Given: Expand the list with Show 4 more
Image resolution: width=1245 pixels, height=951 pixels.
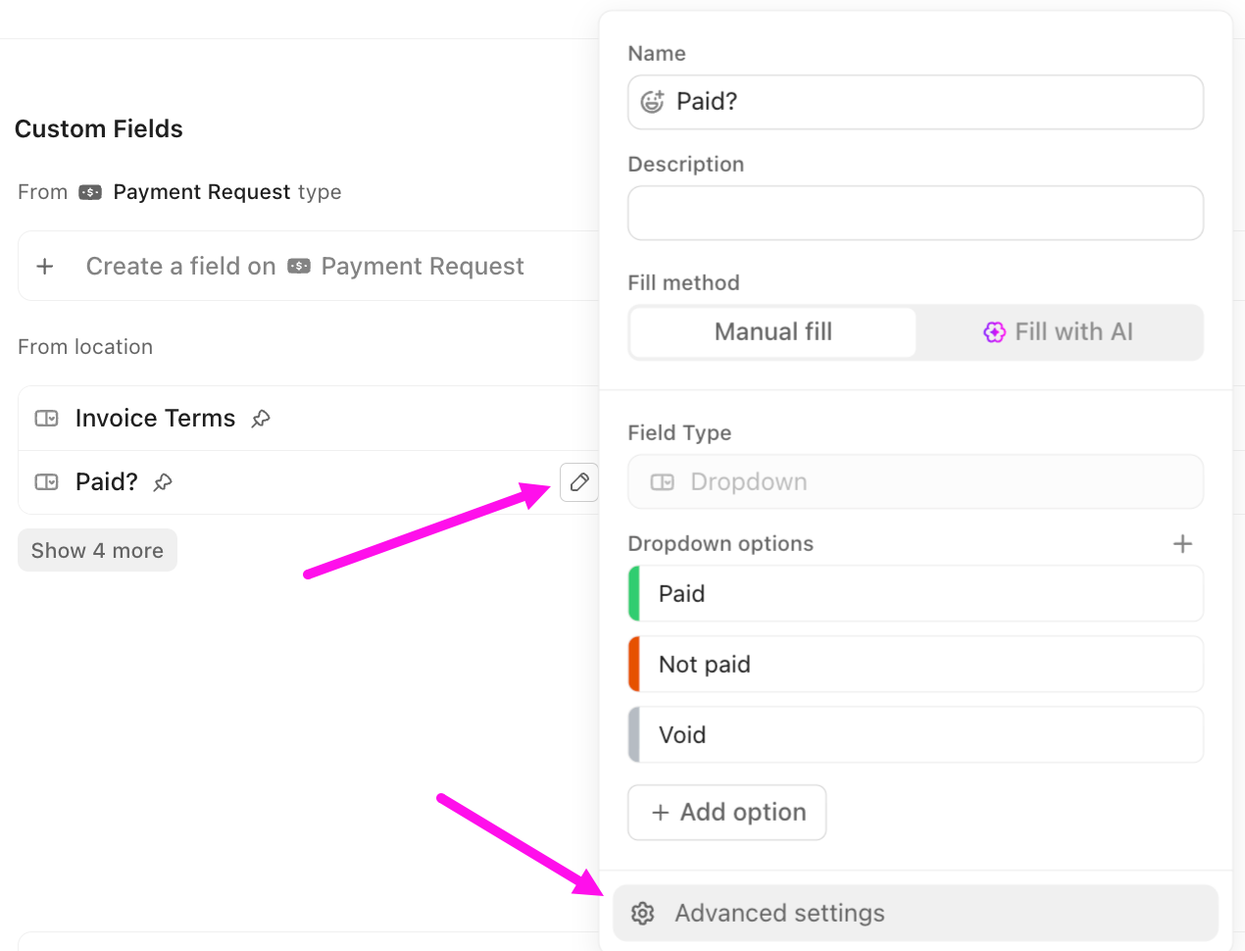Looking at the screenshot, I should (x=97, y=550).
